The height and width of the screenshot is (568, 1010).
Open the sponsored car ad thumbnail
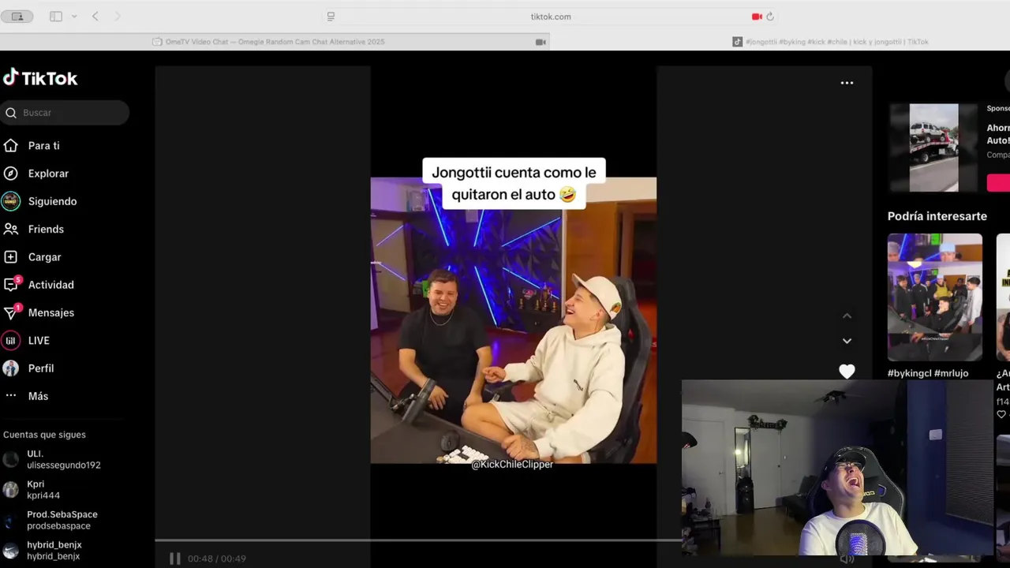[x=933, y=148]
